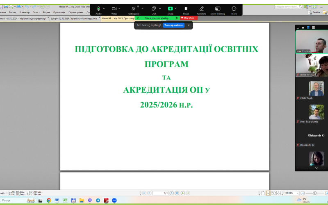
Task: Open the Організація menu
Action: click(x=59, y=12)
